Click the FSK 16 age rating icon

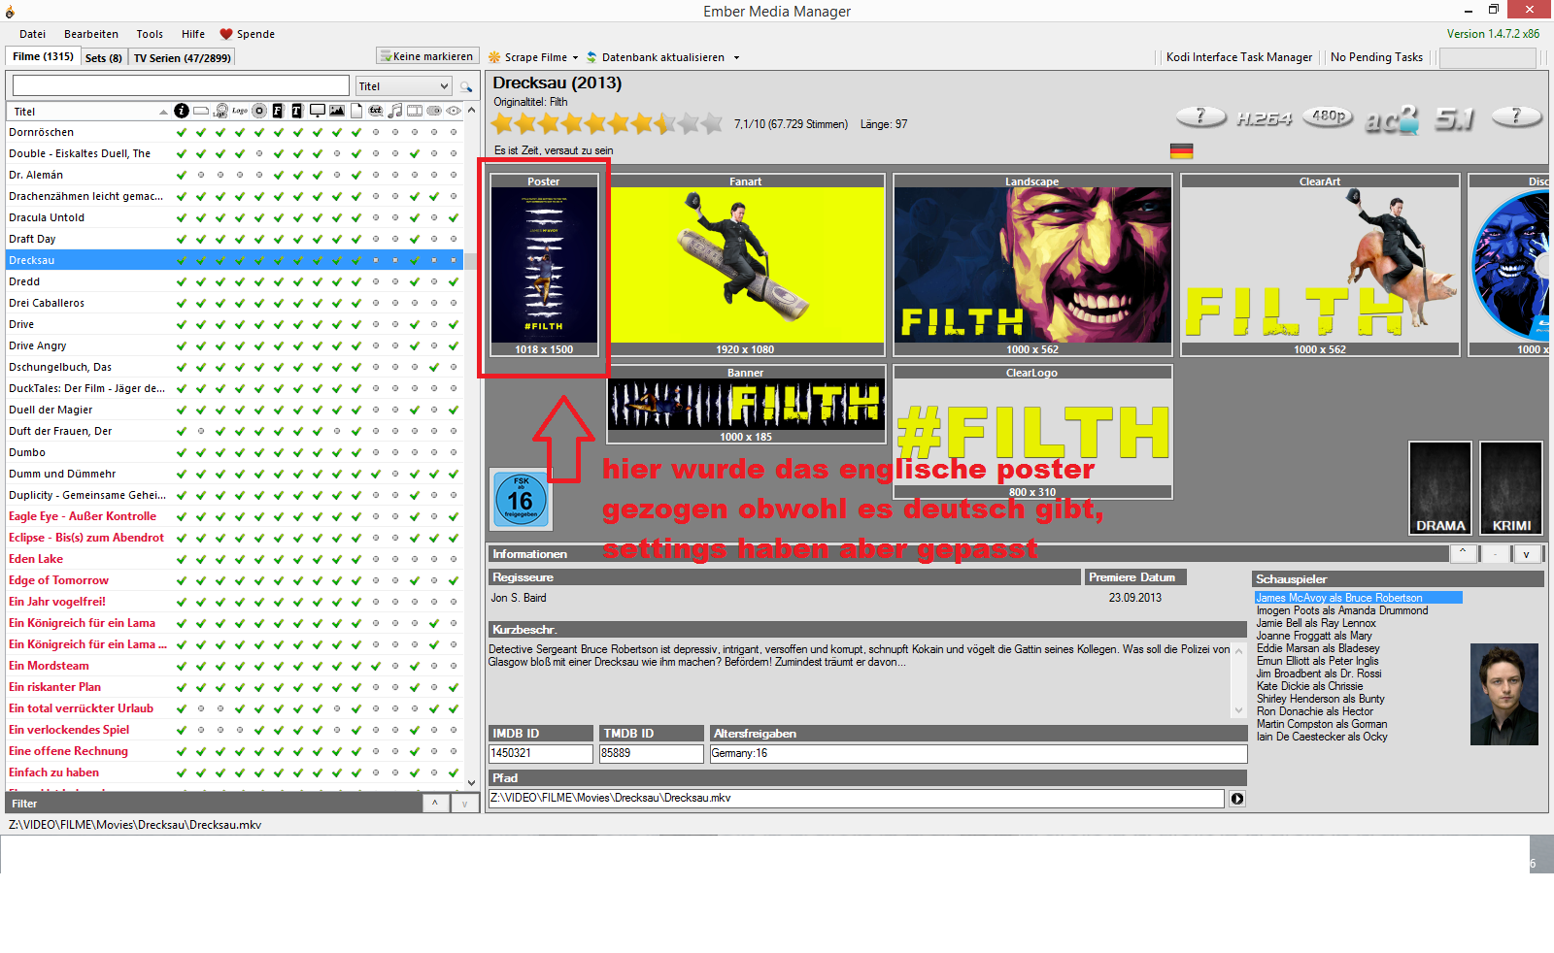click(521, 499)
